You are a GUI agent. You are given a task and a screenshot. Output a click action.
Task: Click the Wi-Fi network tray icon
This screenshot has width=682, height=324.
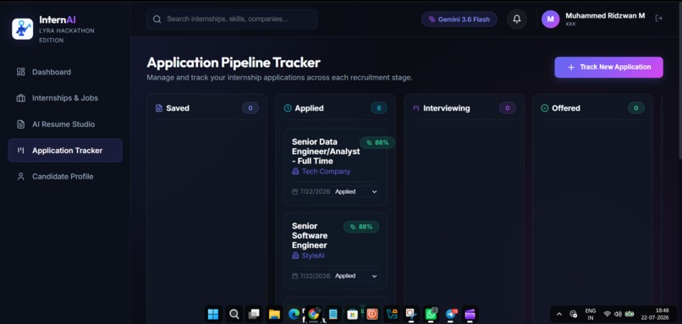607,314
